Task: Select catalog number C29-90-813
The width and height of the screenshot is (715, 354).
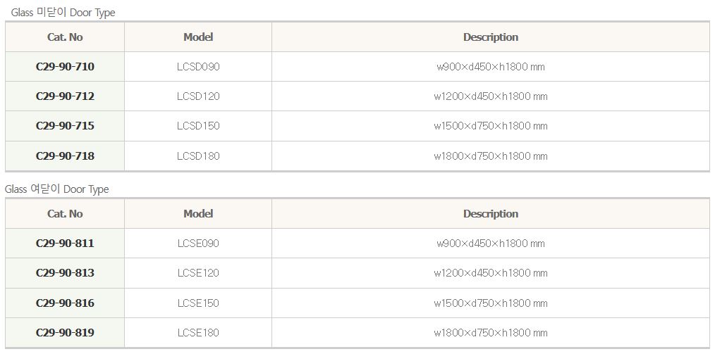Action: (x=65, y=273)
